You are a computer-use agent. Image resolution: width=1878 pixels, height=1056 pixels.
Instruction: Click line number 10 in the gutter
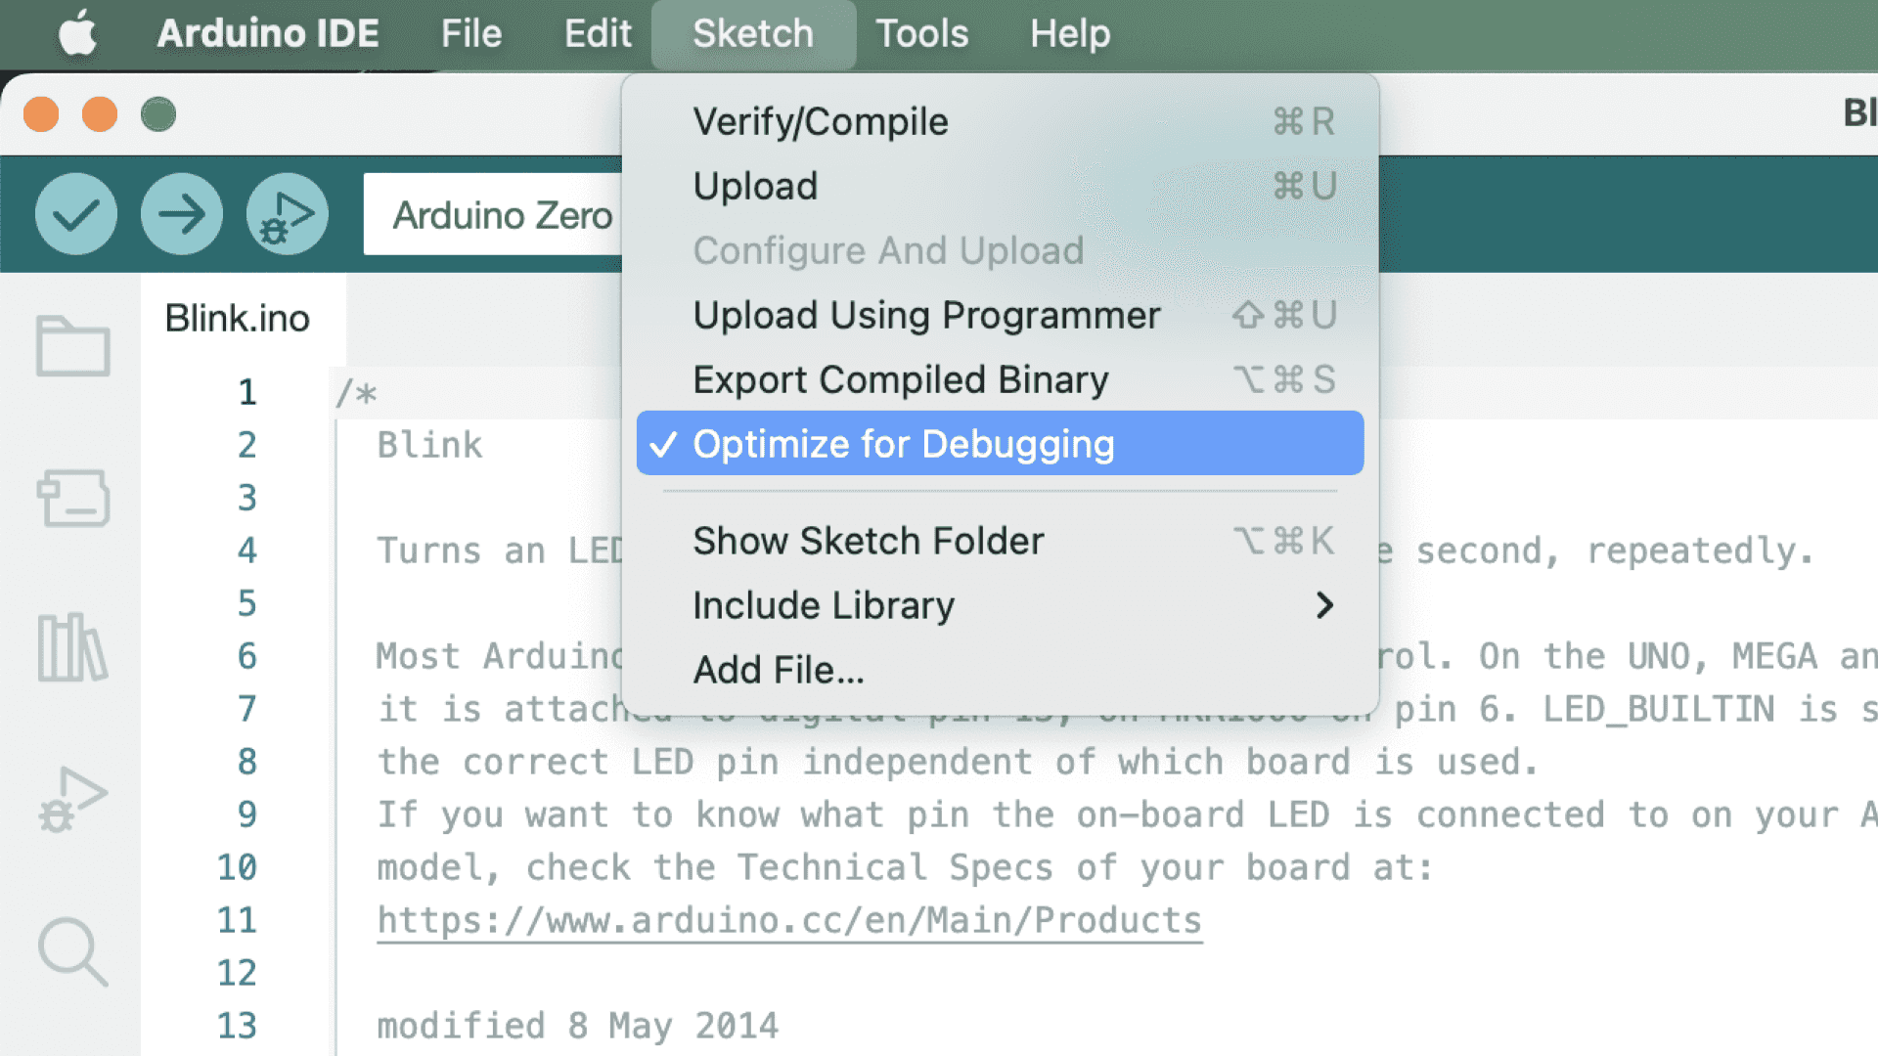(x=237, y=868)
